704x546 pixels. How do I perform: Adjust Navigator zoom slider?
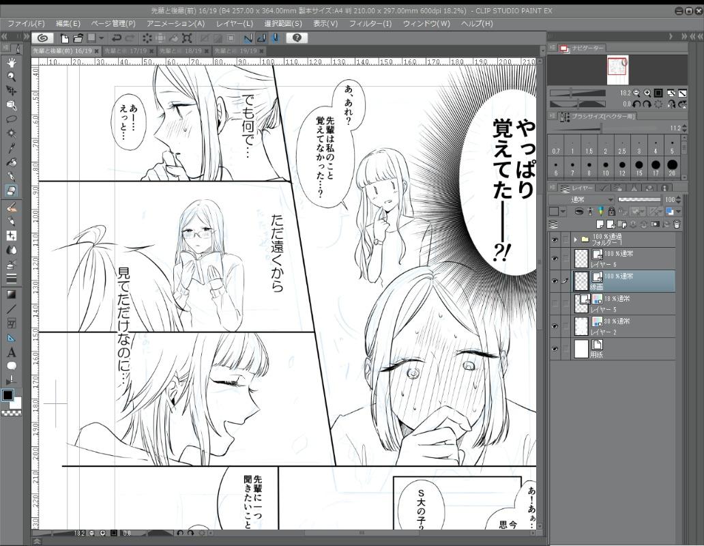tap(578, 94)
